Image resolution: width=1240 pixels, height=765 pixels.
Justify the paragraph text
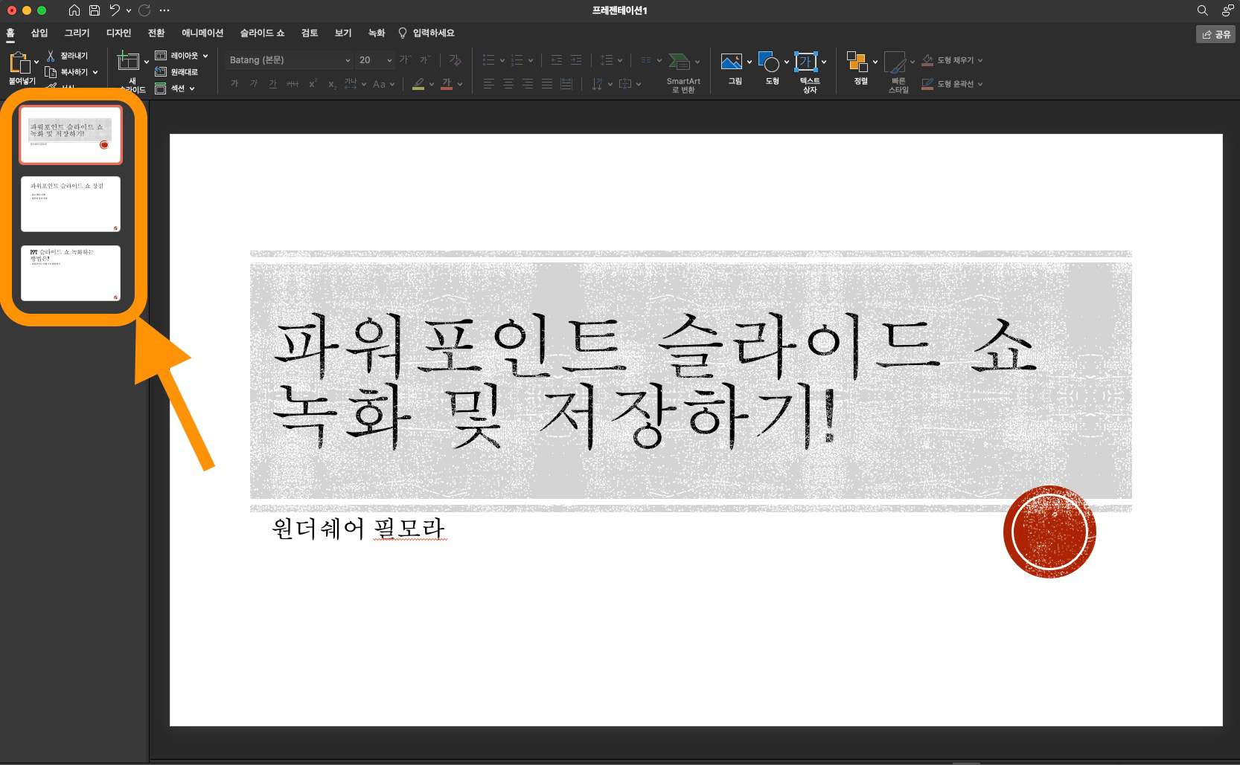(547, 84)
